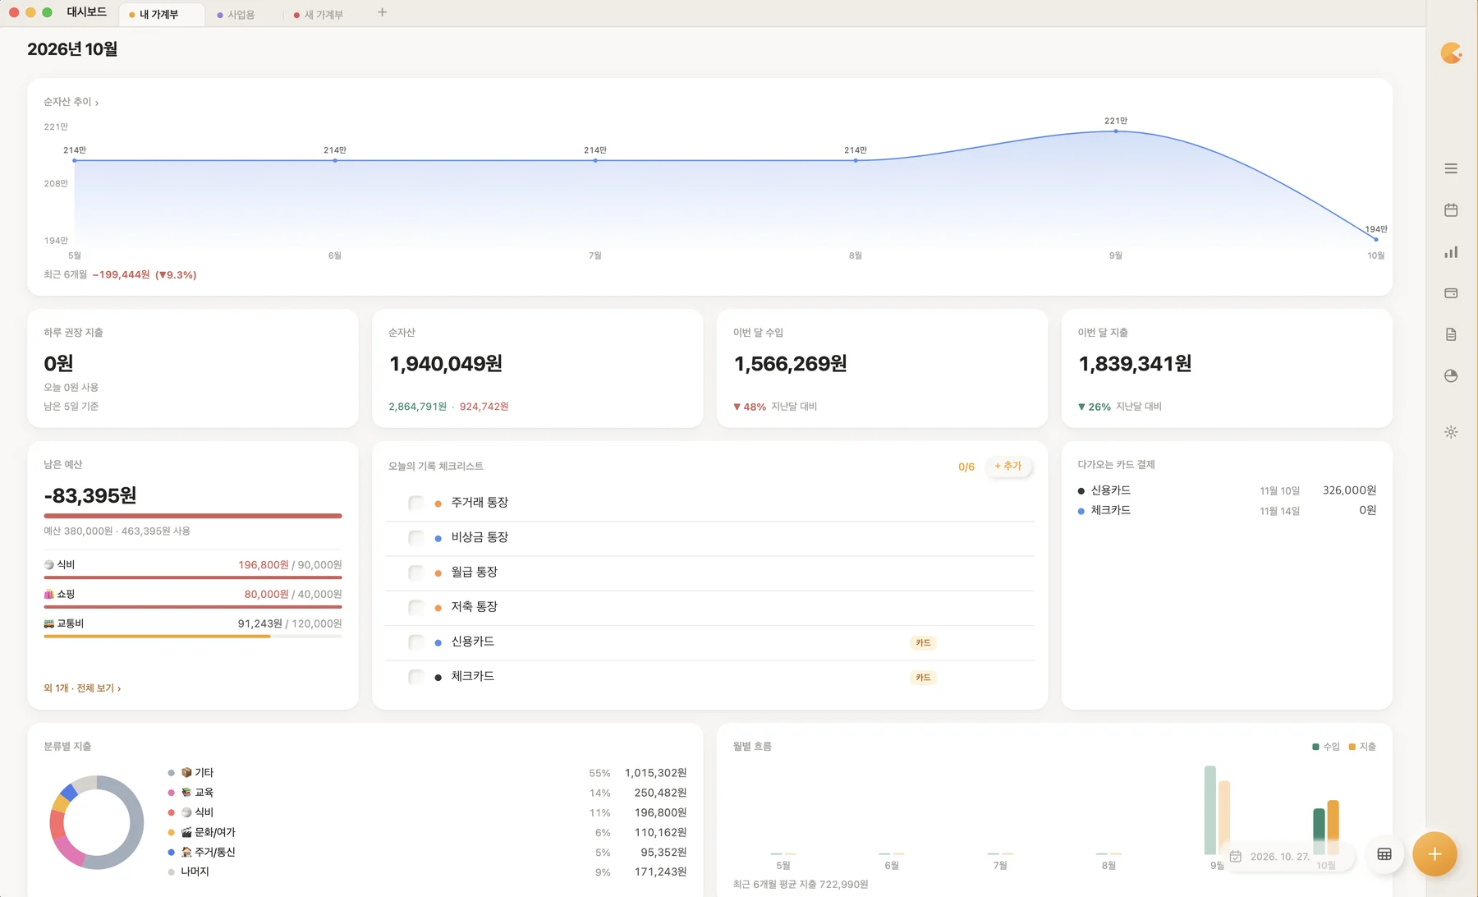Select the 주거/통신 category row
The width and height of the screenshot is (1478, 897).
[427, 852]
